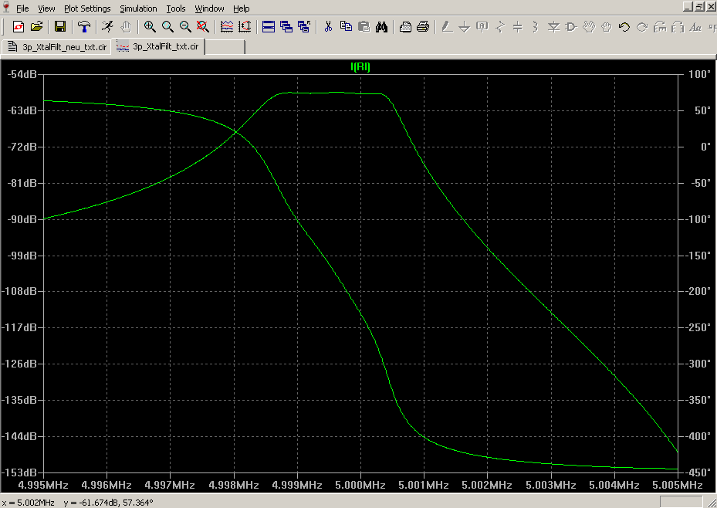
Task: Click the Zoom full extents icon
Action: pyautogui.click(x=203, y=27)
